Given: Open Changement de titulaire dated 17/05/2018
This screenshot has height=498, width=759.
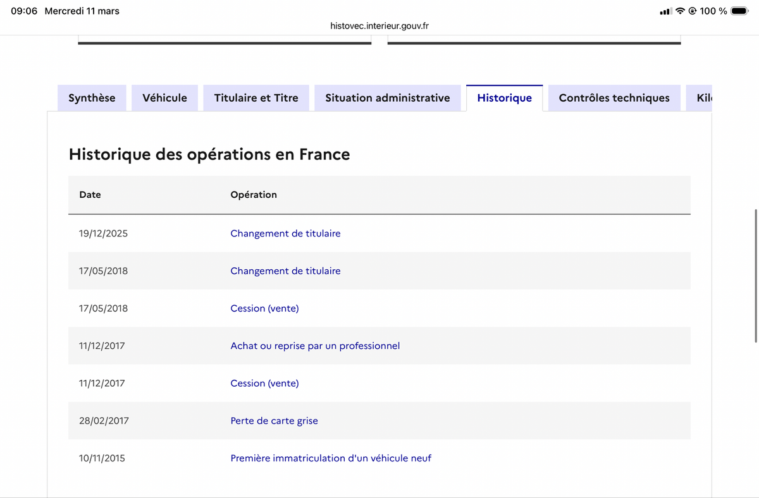Looking at the screenshot, I should coord(285,270).
